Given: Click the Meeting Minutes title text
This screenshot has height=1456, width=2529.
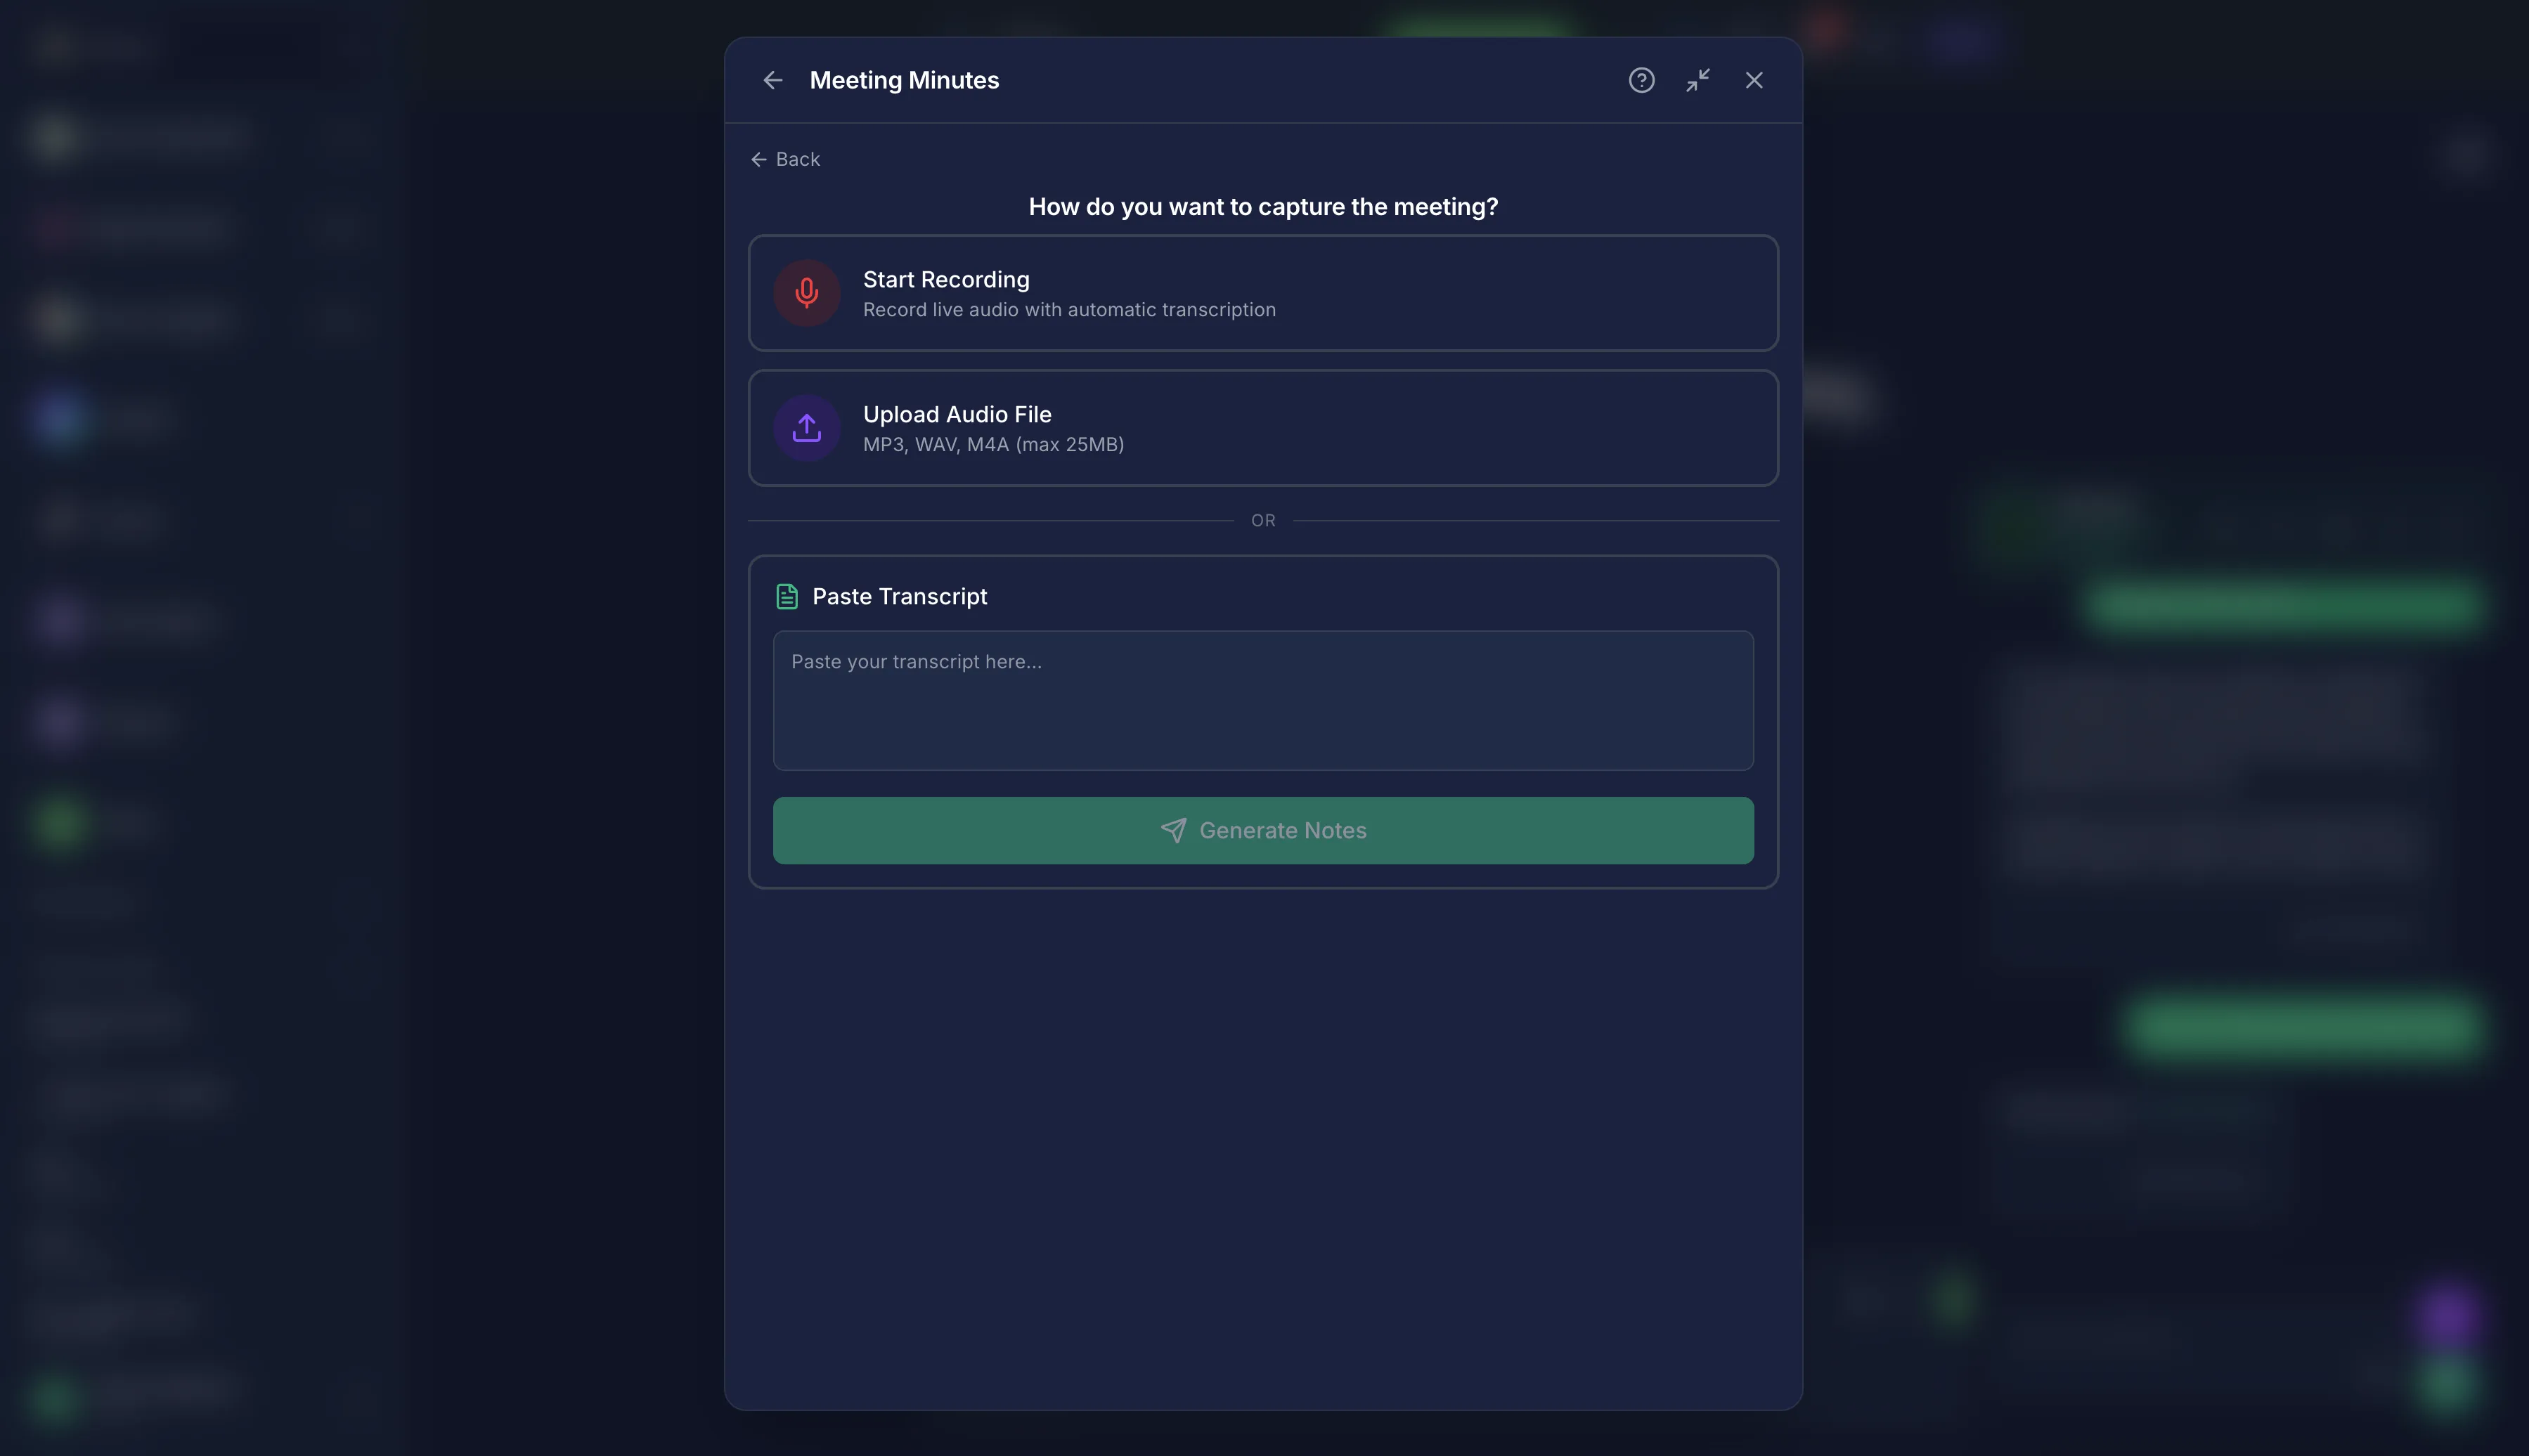Looking at the screenshot, I should point(904,80).
